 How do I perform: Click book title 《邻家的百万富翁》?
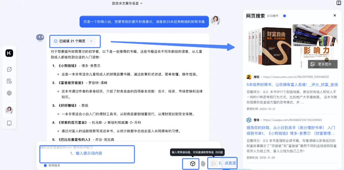[73, 122]
